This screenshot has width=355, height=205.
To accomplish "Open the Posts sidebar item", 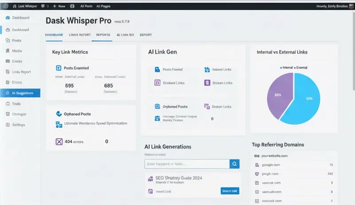I will pyautogui.click(x=16, y=40).
